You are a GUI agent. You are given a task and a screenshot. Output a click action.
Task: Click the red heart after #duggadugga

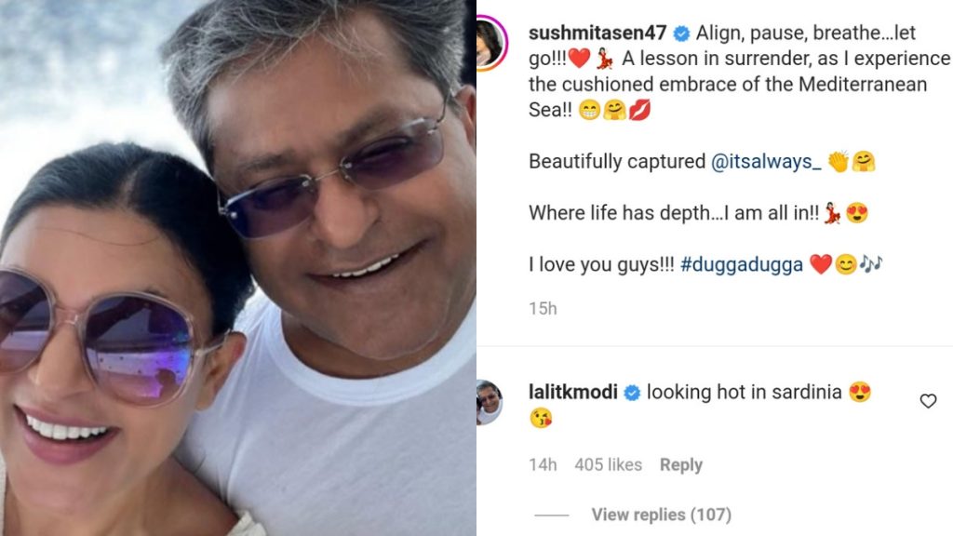coord(821,265)
